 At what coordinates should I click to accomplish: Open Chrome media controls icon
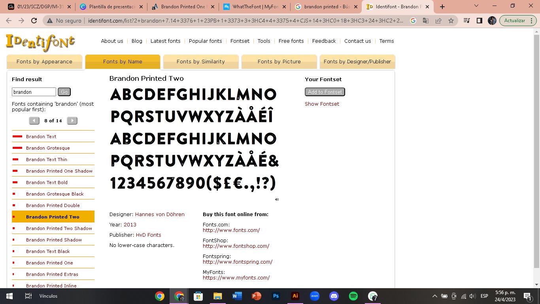[467, 21]
